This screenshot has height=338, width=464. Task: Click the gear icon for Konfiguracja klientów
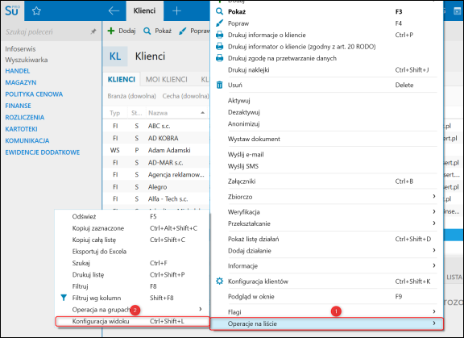pyautogui.click(x=219, y=281)
